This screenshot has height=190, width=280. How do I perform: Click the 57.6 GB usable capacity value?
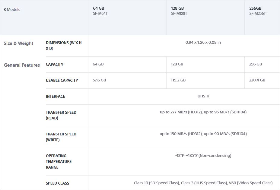pyautogui.click(x=99, y=80)
